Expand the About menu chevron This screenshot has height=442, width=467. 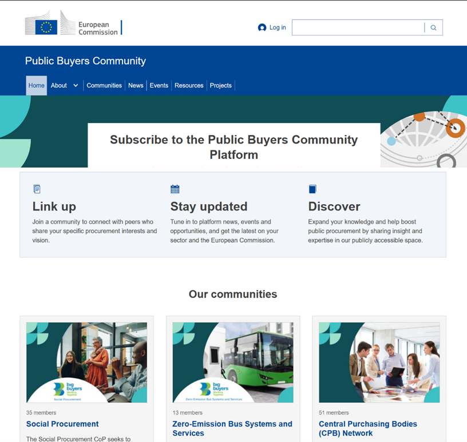pyautogui.click(x=76, y=86)
